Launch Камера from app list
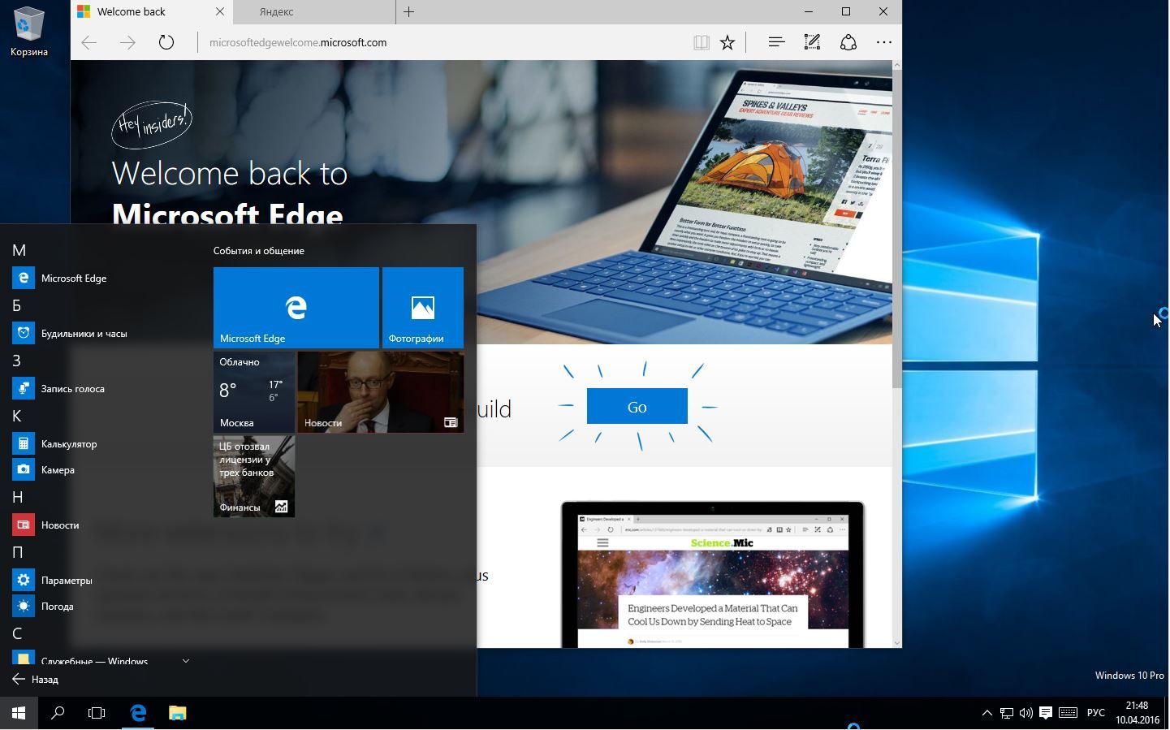 (101, 469)
